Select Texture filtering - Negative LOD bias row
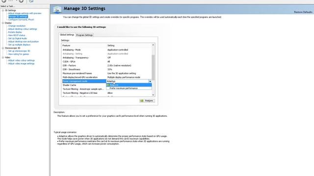The image size is (314, 176). pyautogui.click(x=106, y=93)
